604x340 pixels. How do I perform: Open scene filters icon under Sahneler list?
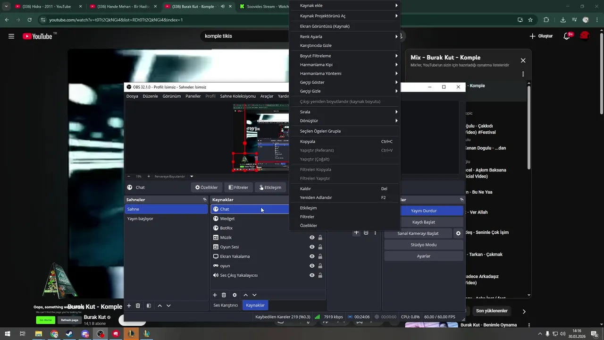[x=149, y=306]
